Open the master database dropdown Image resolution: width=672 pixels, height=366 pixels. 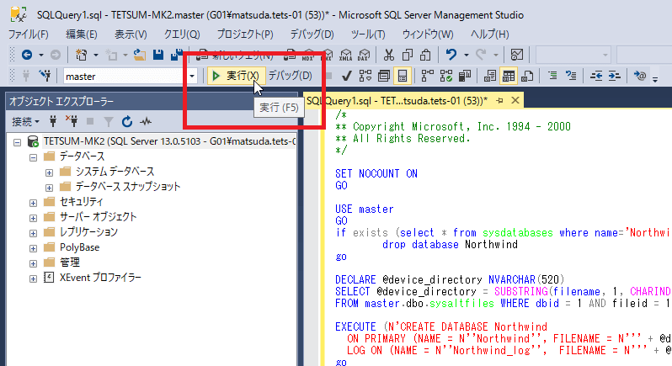(x=193, y=77)
